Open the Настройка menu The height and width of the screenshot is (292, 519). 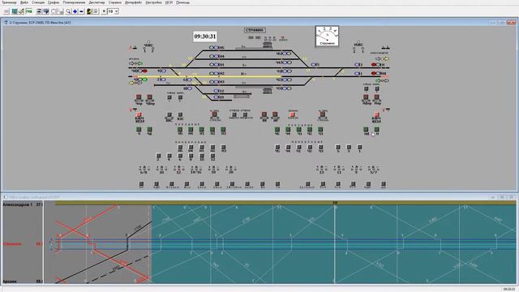tap(153, 2)
